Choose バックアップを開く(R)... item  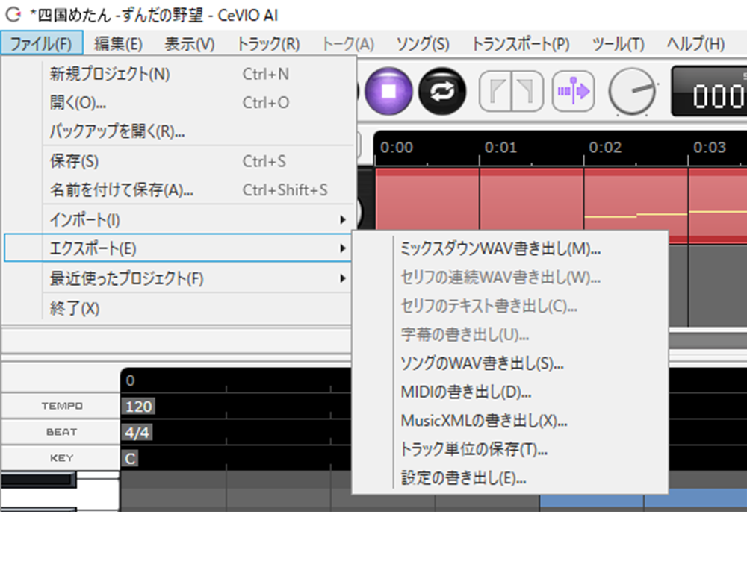point(179,131)
